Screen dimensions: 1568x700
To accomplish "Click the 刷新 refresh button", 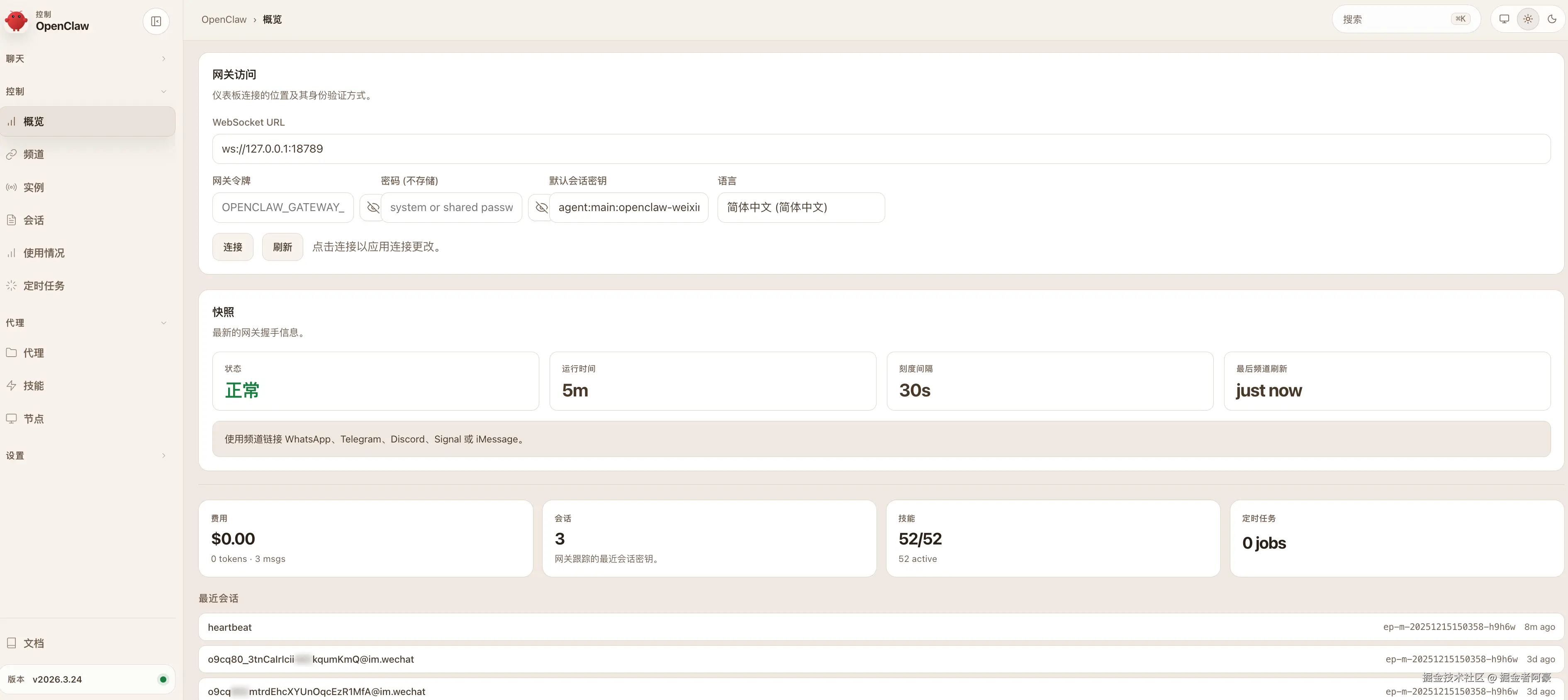I will [282, 247].
